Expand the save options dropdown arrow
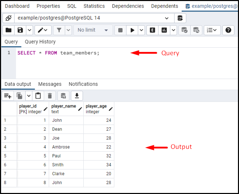Viewport: 239px width, 194px height. (29, 30)
